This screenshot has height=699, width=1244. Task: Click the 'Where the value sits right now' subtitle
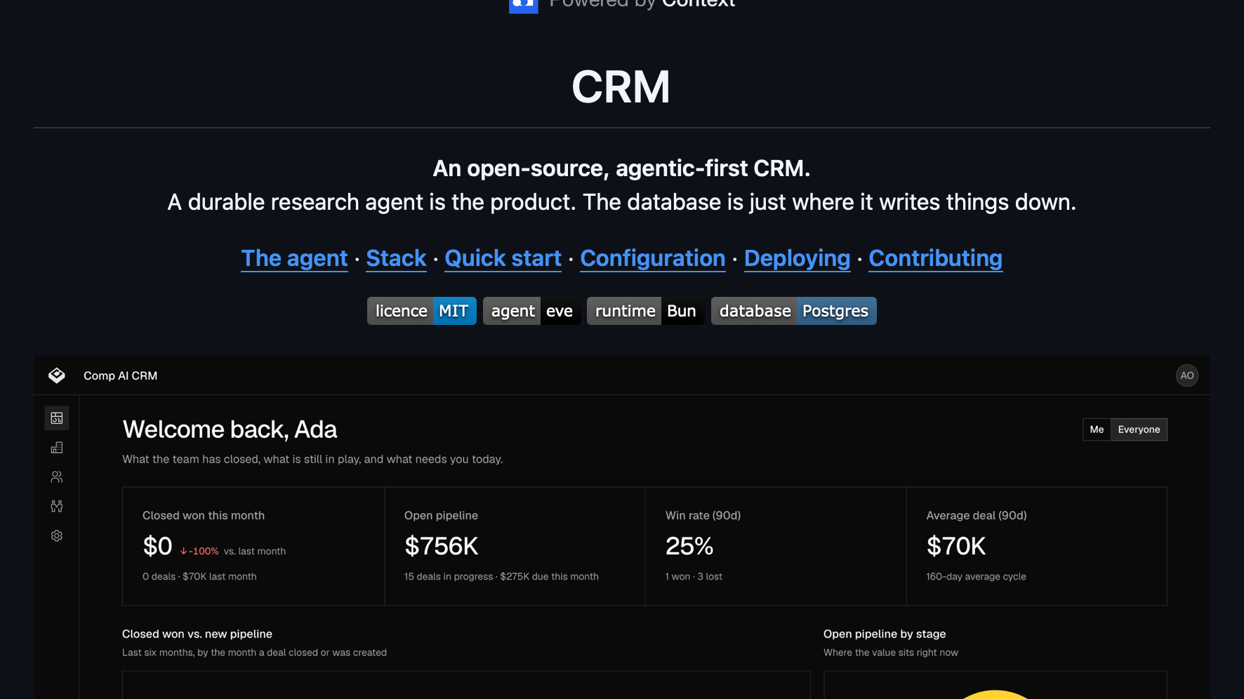coord(891,653)
